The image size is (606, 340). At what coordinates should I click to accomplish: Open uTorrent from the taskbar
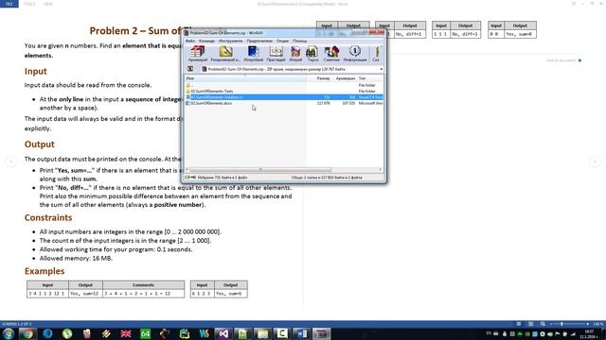pos(67,333)
